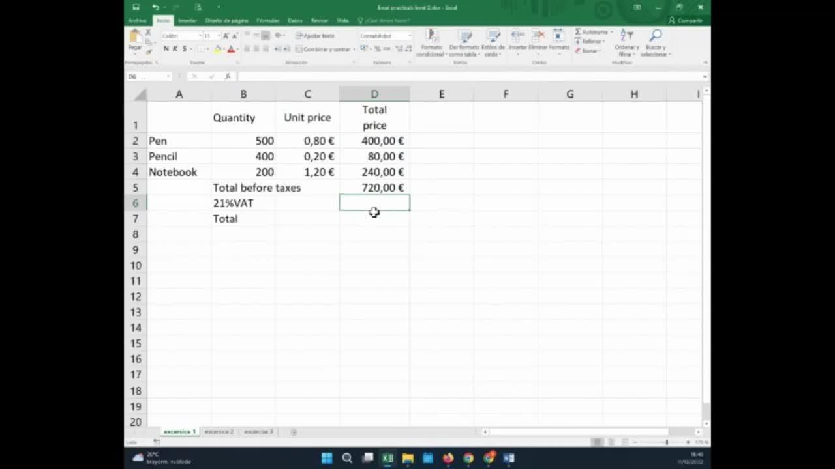Switch to the excersice 2 sheet tab
Viewport: 835px width, 469px height.
[x=219, y=432]
